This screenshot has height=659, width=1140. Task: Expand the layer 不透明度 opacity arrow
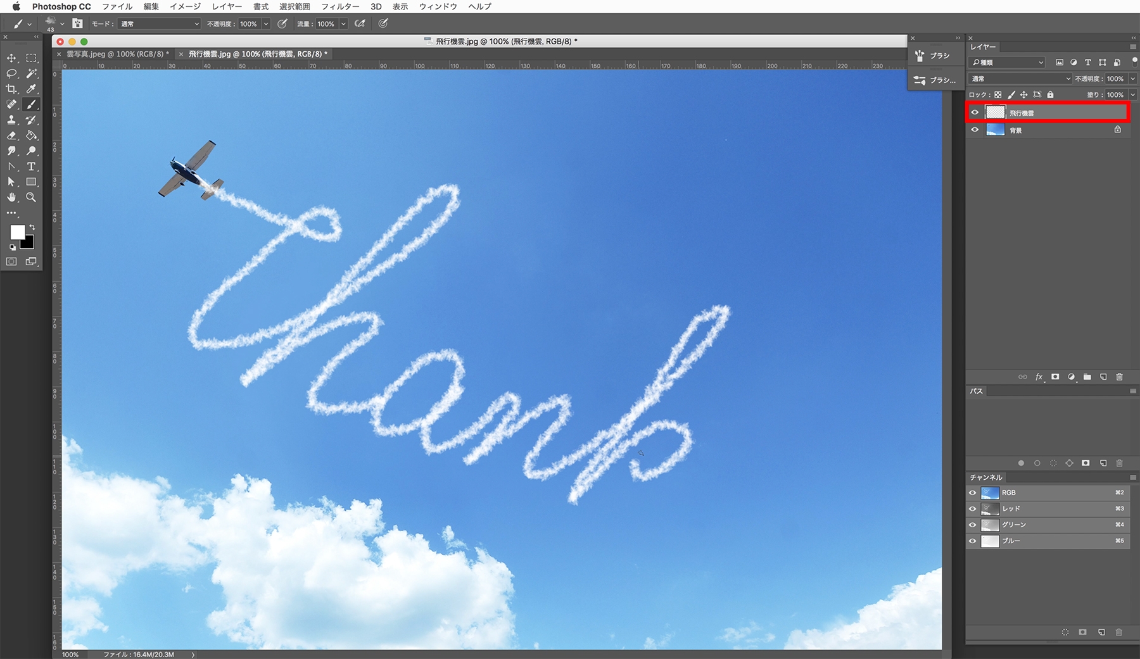click(1133, 78)
